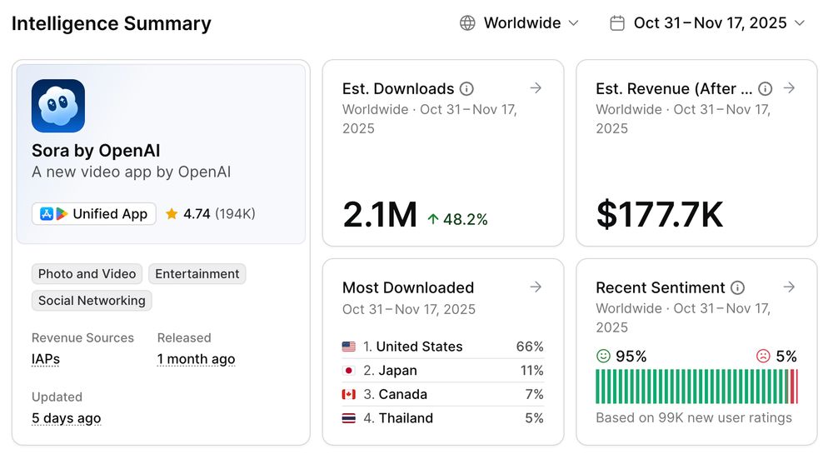The width and height of the screenshot is (833, 459).
Task: Open Est. Downloads details arrow
Action: [536, 88]
